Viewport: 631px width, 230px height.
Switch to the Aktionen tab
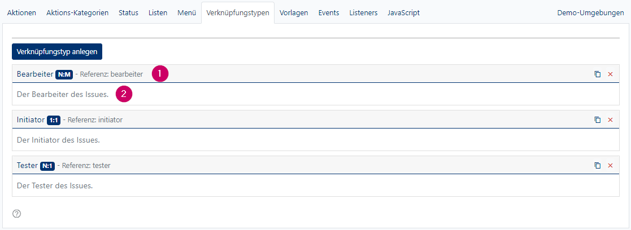pos(21,12)
